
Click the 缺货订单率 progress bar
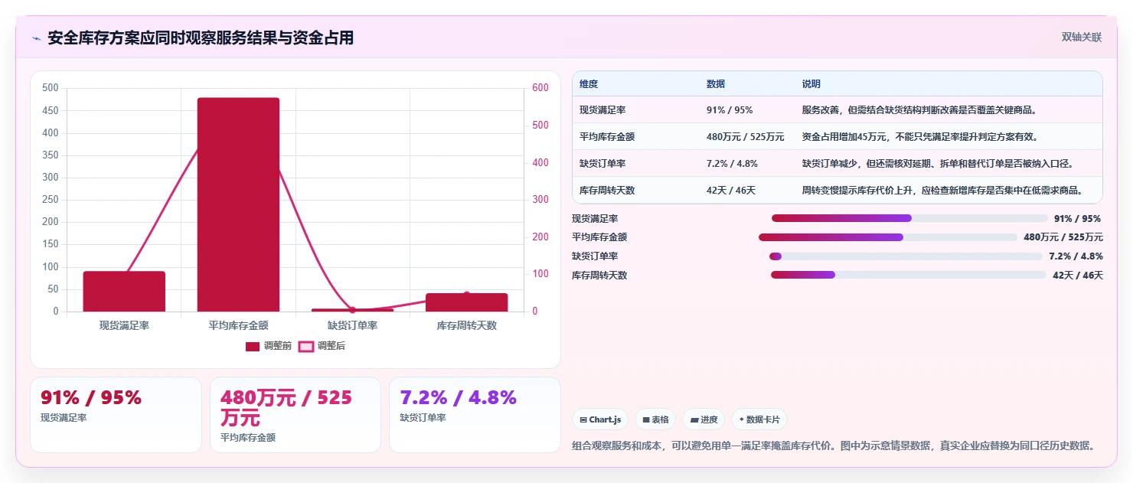coord(906,256)
